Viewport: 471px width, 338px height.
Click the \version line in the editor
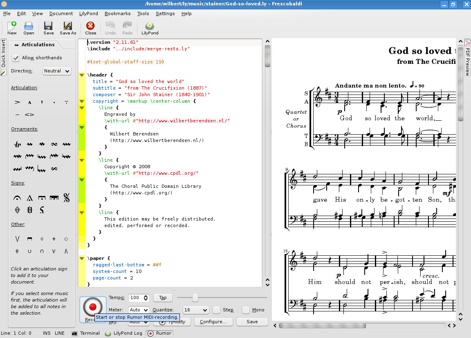click(x=113, y=42)
